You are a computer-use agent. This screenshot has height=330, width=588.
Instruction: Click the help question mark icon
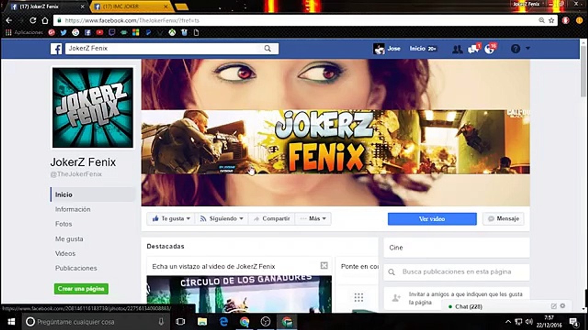pyautogui.click(x=515, y=49)
